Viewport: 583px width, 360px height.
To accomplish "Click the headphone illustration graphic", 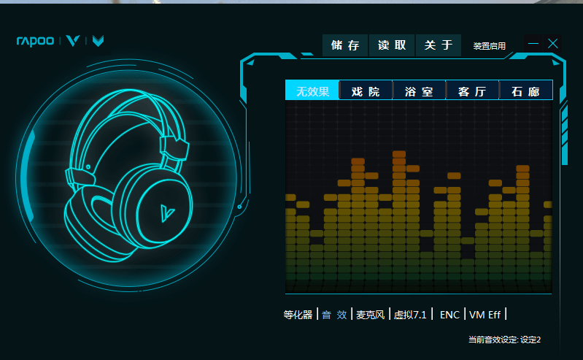I will click(128, 175).
